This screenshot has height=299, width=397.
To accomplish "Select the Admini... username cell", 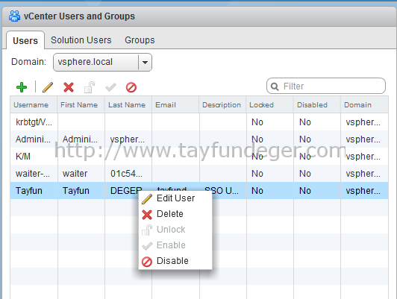I will click(x=34, y=139).
